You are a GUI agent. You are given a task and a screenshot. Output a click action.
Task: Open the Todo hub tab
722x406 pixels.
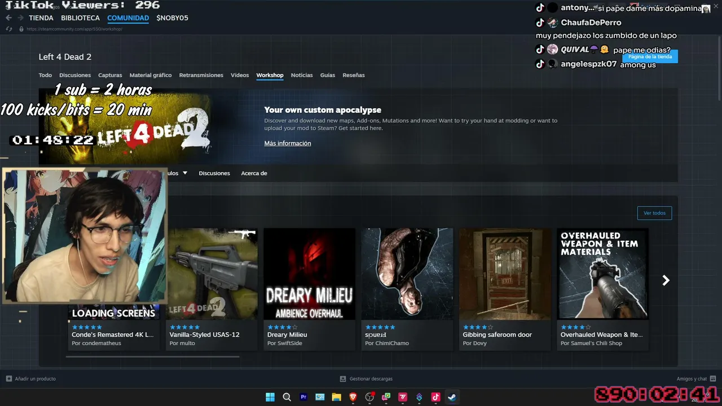tap(45, 75)
